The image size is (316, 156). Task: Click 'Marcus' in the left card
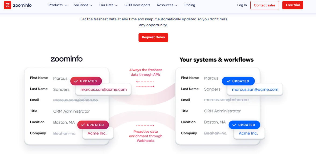point(60,78)
